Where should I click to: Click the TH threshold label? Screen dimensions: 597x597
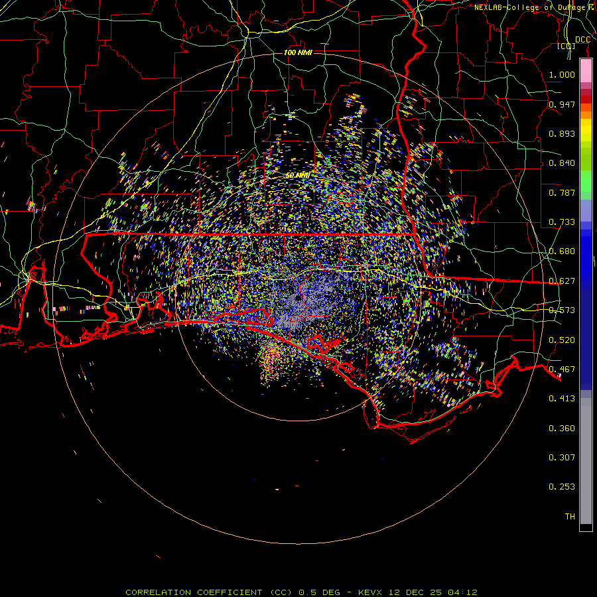pos(570,517)
